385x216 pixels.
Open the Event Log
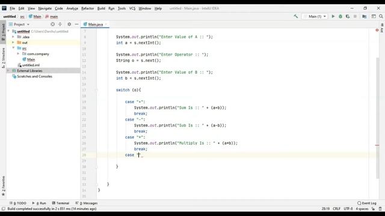pos(367,203)
